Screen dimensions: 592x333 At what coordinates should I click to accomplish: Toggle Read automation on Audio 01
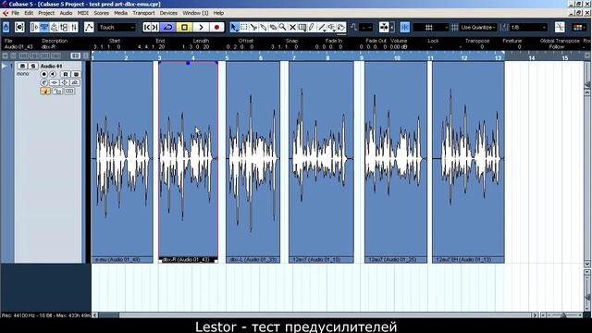point(66,74)
